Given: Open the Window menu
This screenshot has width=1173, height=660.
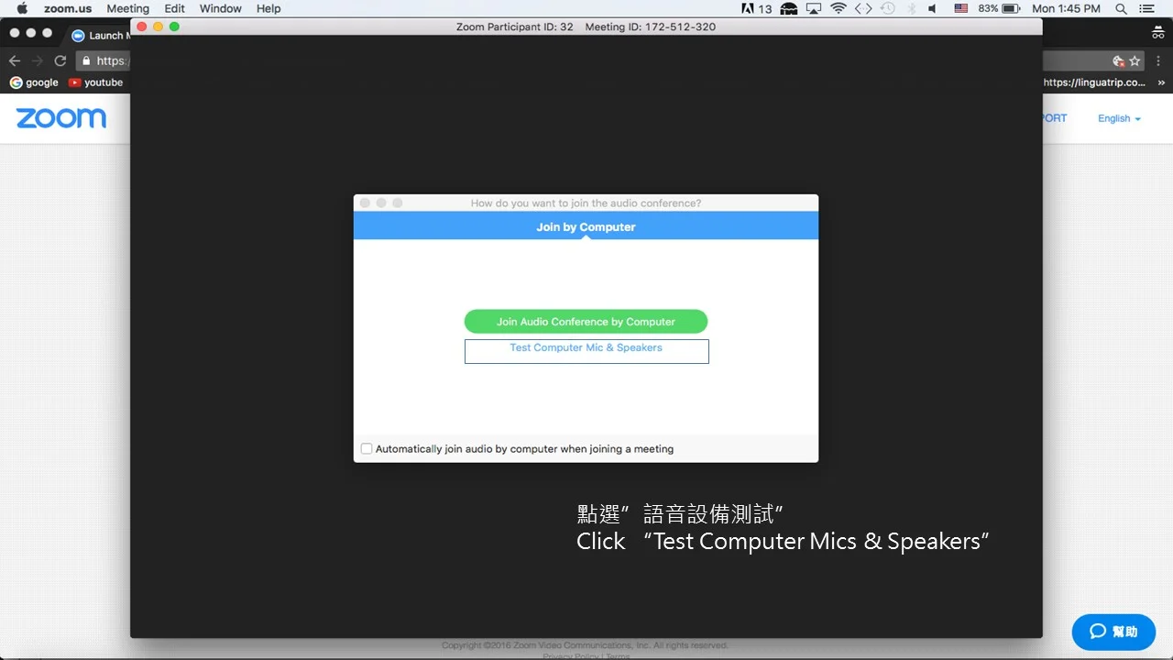Looking at the screenshot, I should coord(220,8).
